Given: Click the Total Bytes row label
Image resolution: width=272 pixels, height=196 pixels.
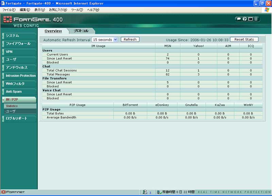Looking at the screenshot, I should [55, 113].
